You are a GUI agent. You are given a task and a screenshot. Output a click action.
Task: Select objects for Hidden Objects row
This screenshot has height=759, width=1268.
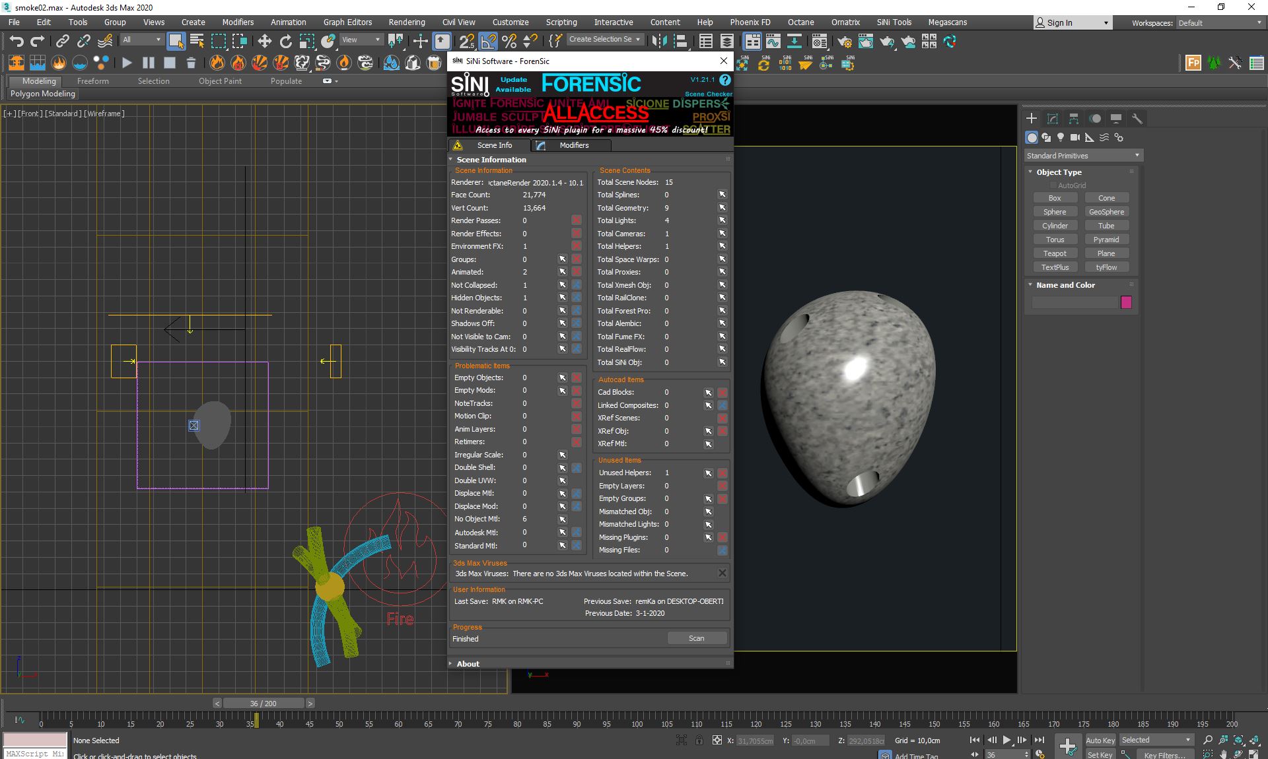562,298
